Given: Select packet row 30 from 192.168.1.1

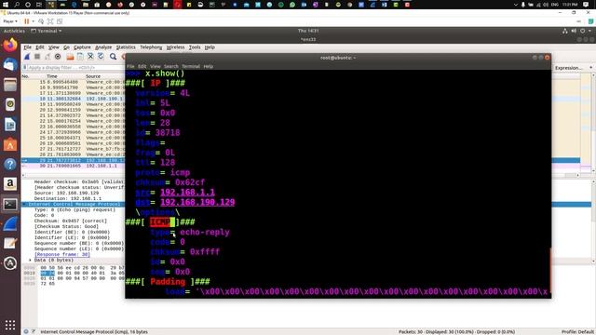Looking at the screenshot, I should click(x=73, y=166).
